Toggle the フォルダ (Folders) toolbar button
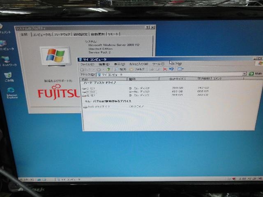263x197 pixels. [137, 69]
